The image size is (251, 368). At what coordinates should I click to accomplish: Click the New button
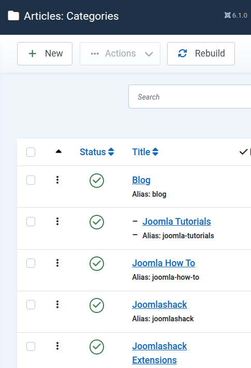coord(45,53)
